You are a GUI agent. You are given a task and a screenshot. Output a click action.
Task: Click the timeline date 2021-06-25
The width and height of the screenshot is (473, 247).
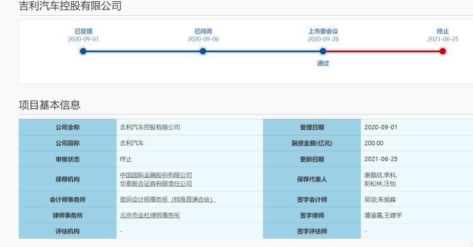443,39
